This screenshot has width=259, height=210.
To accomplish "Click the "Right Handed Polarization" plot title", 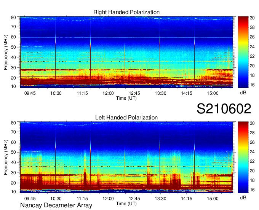I will coord(126,12).
